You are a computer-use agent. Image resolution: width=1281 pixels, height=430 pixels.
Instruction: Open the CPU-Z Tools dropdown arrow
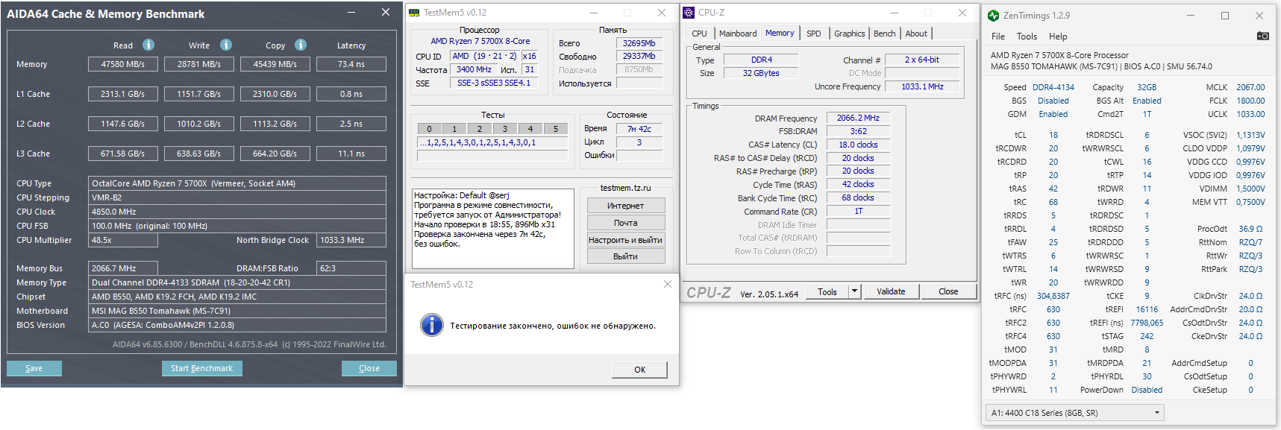pos(855,291)
